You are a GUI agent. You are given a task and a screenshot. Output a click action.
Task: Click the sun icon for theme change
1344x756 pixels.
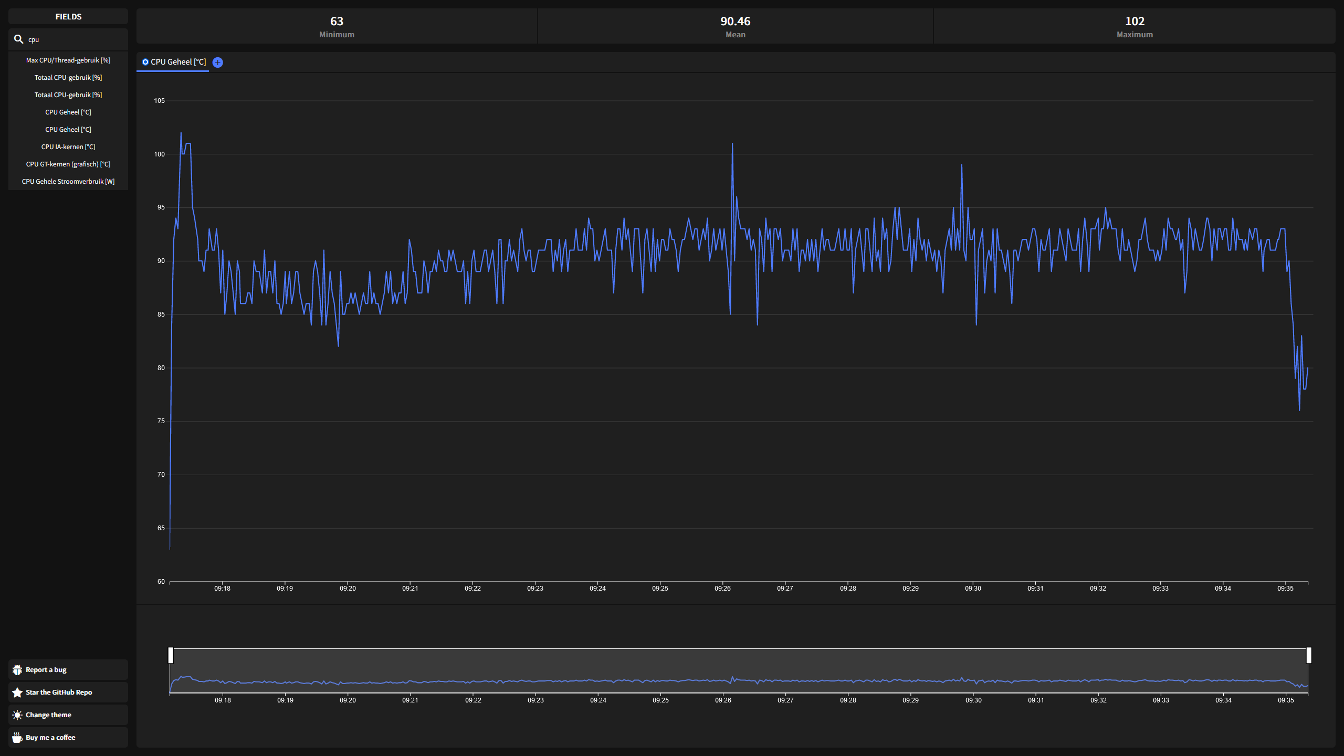17,715
